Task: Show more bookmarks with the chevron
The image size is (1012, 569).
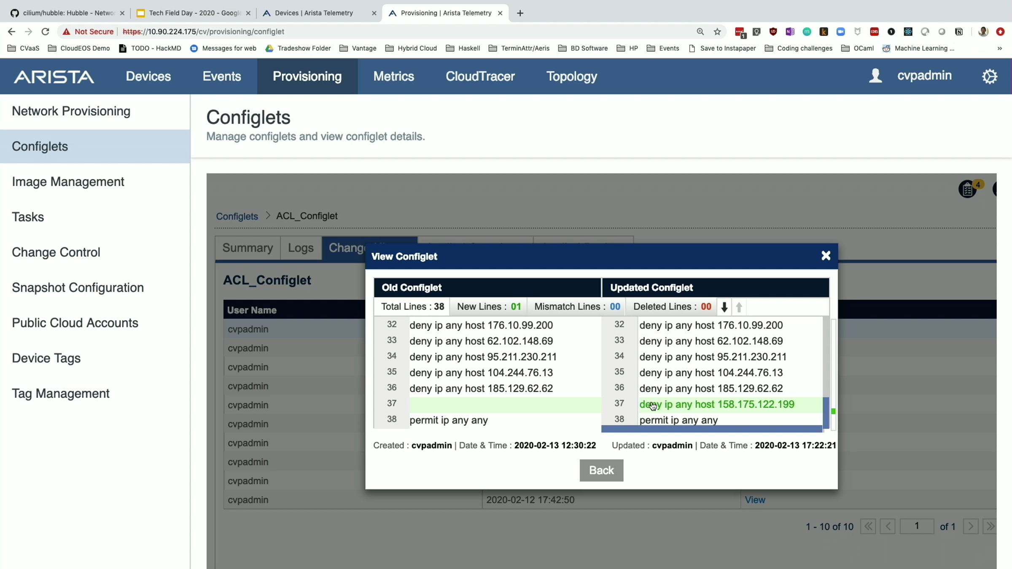Action: (999, 48)
